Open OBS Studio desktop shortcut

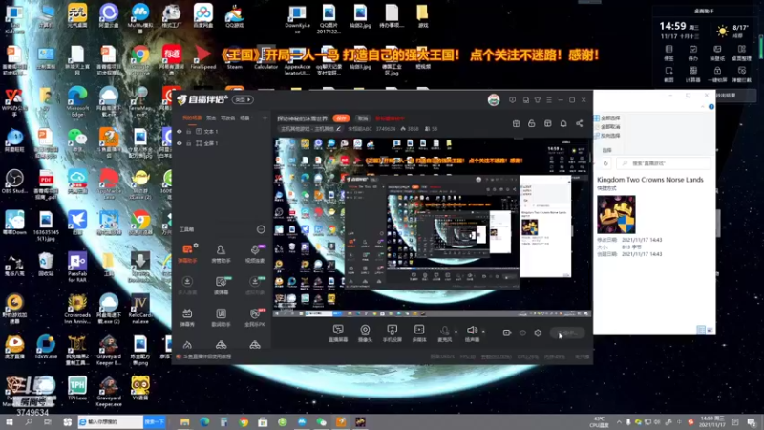[14, 181]
